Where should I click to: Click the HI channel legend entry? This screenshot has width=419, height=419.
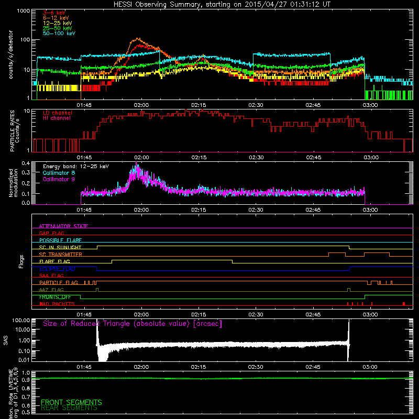coord(57,118)
